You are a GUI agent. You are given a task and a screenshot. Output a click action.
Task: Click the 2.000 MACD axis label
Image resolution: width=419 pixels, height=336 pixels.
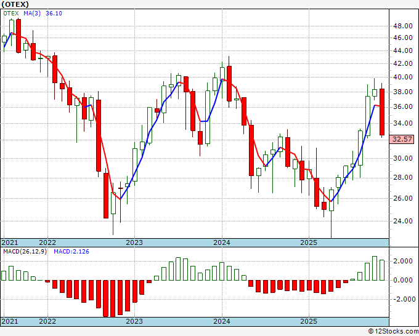[403, 262]
